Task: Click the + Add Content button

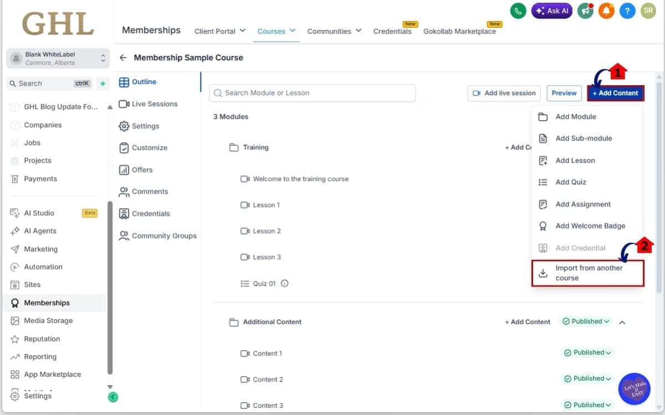Action: [x=616, y=93]
